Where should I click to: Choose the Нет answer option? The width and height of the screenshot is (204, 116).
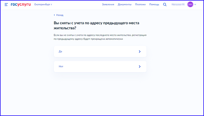100,67
